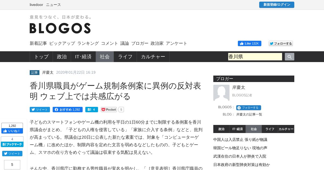This screenshot has width=324, height=170.
Task: Click the Pocket count bubble showing 5
Action: pos(121,110)
